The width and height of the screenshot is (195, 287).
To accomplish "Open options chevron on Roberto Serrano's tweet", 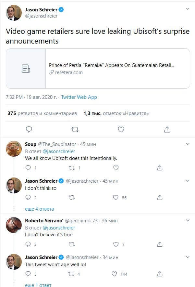I will [x=188, y=220].
